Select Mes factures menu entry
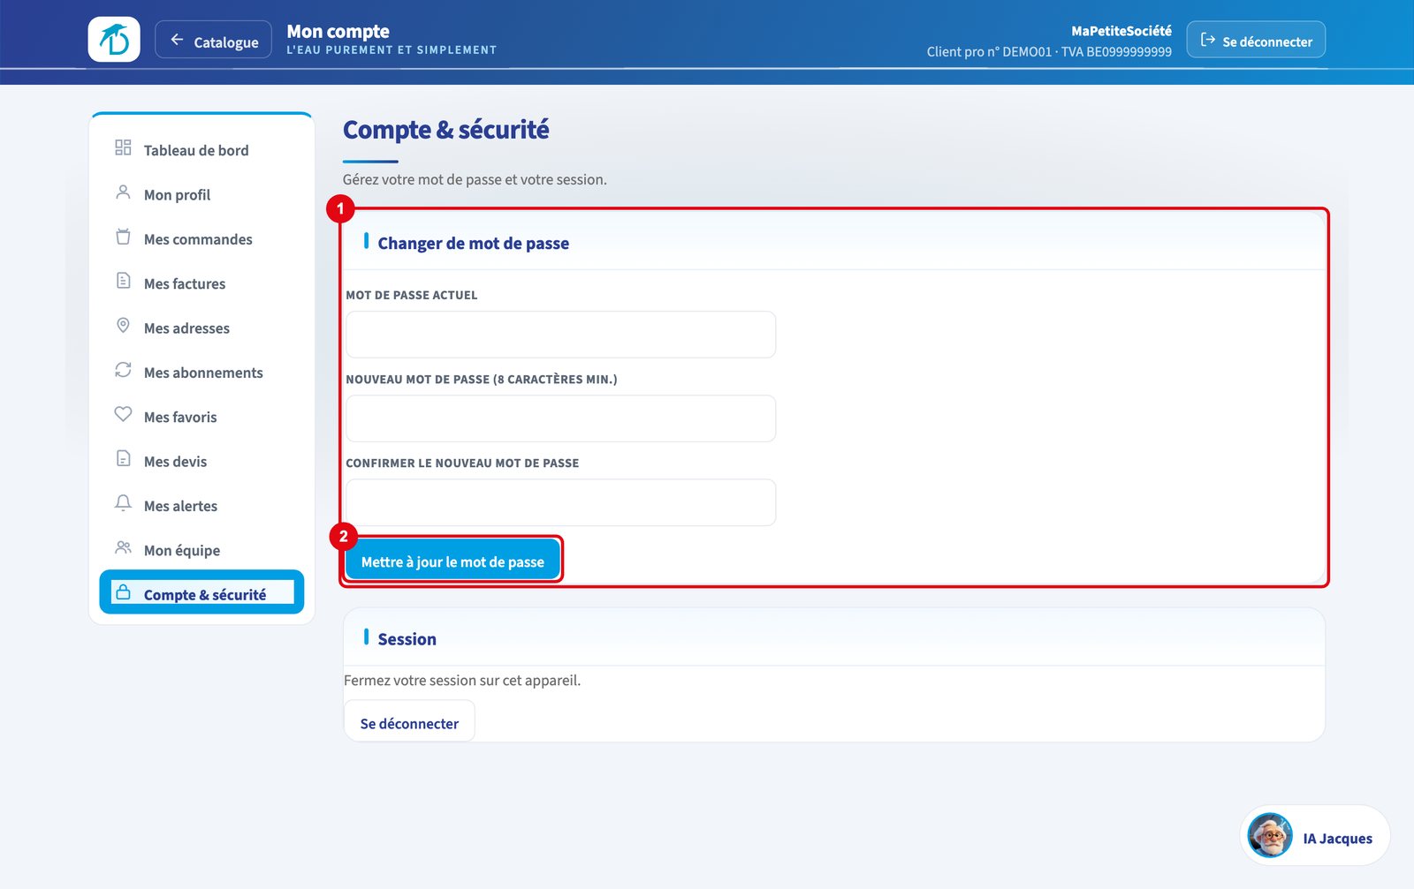1414x889 pixels. (x=201, y=283)
